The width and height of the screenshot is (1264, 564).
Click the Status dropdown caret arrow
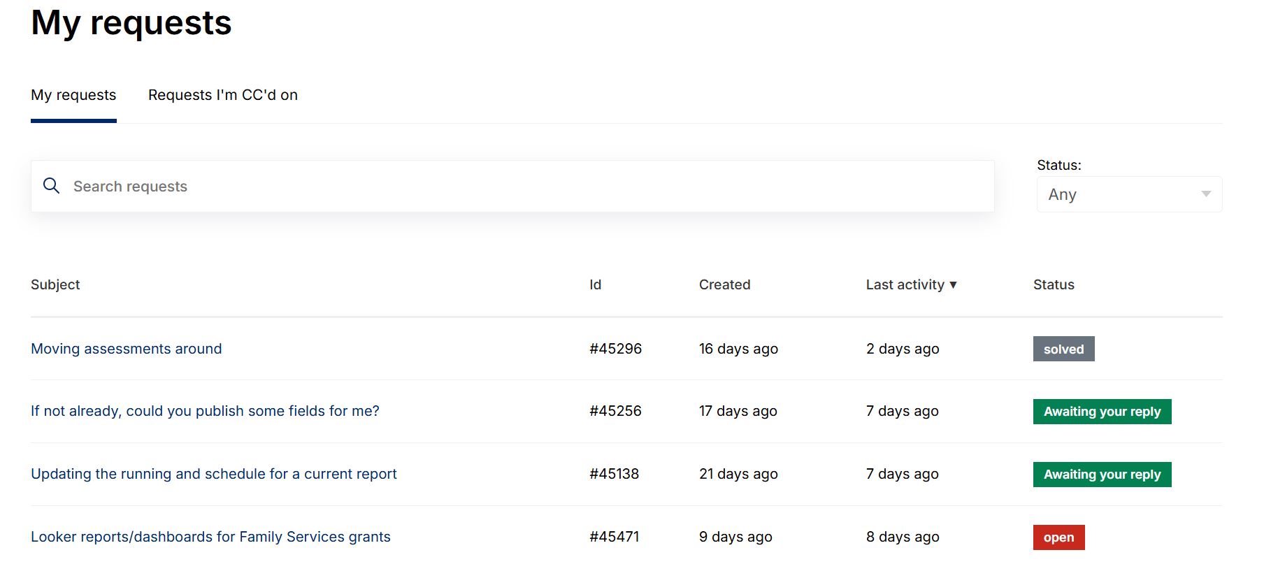1206,194
